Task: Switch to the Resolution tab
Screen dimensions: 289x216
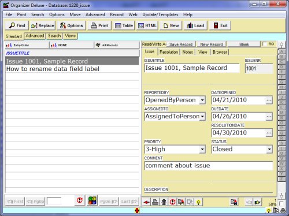Action: click(x=169, y=52)
